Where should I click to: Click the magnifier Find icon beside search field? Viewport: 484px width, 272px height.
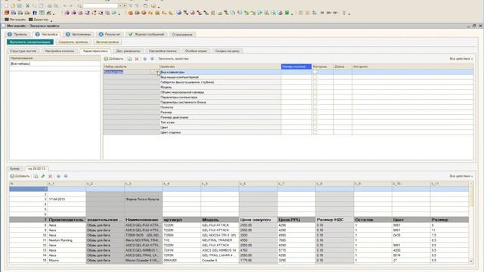click(79, 5)
